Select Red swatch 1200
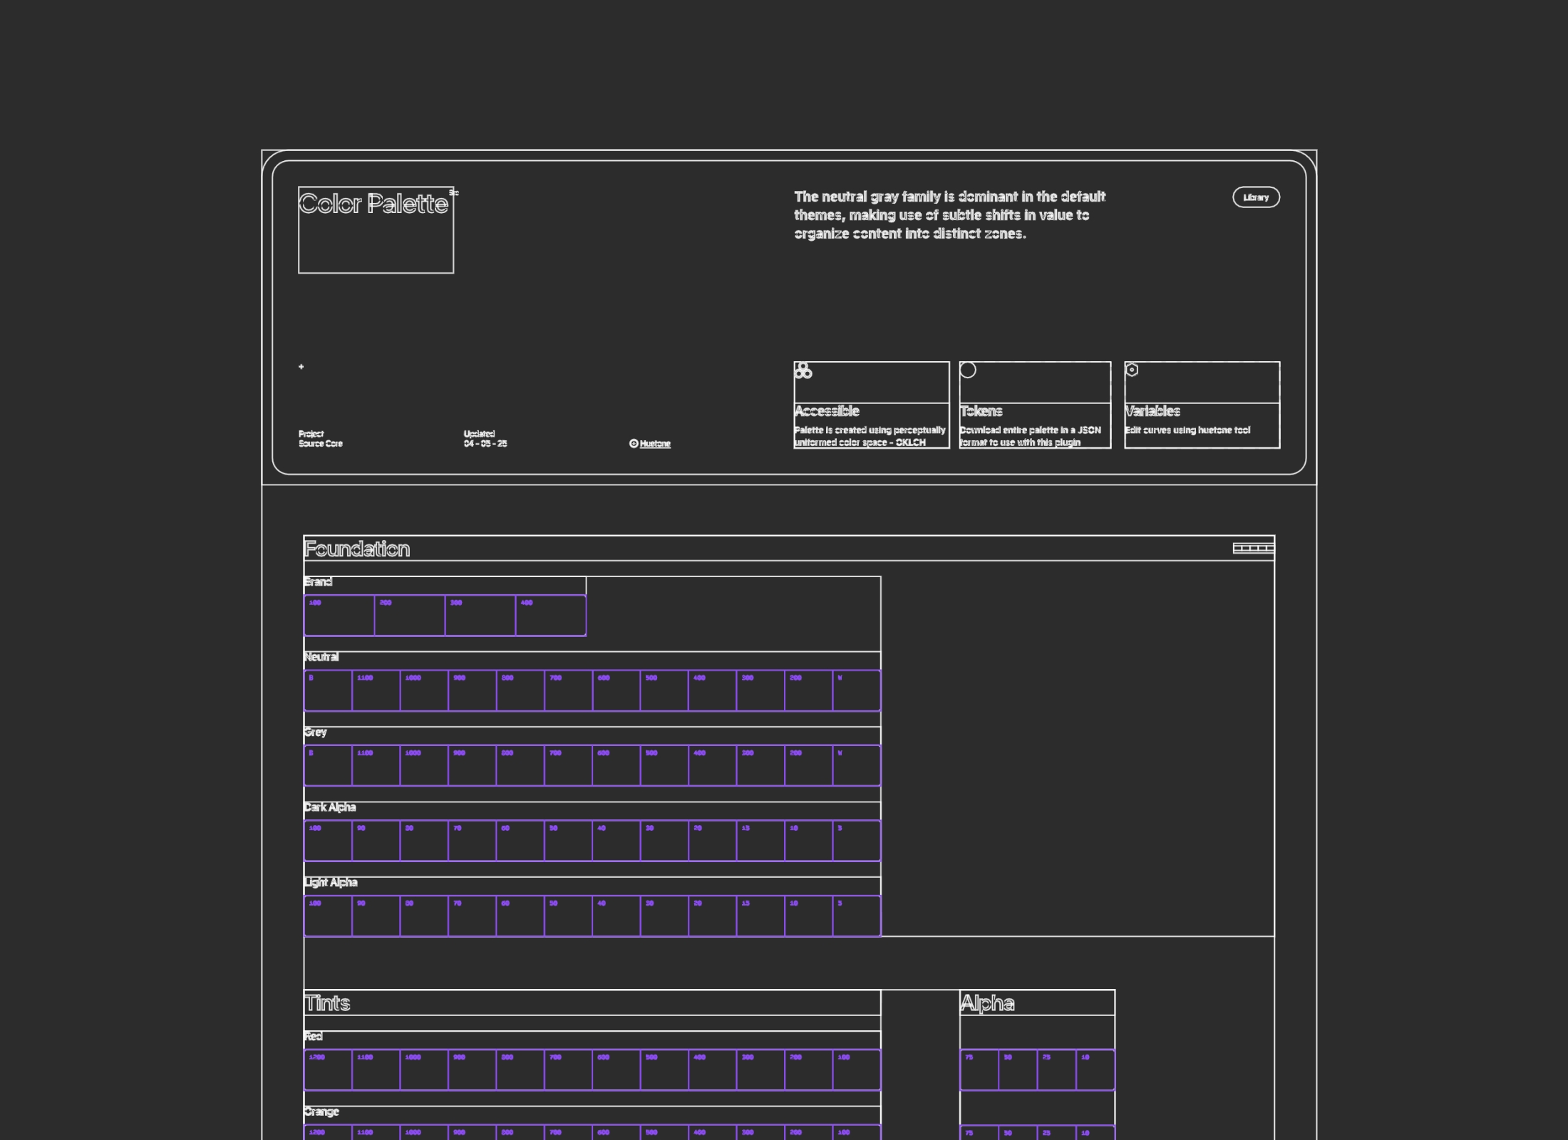 click(x=328, y=1070)
